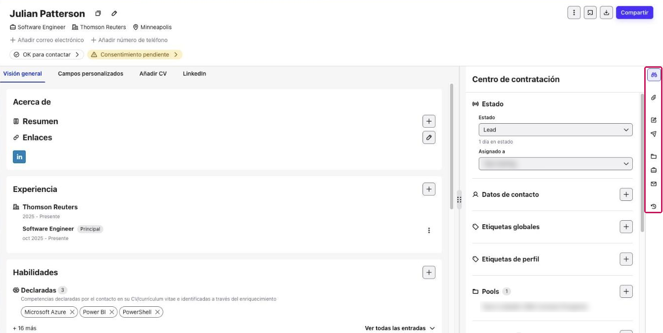
Task: Open the notes pencil sidebar icon
Action: pyautogui.click(x=654, y=120)
